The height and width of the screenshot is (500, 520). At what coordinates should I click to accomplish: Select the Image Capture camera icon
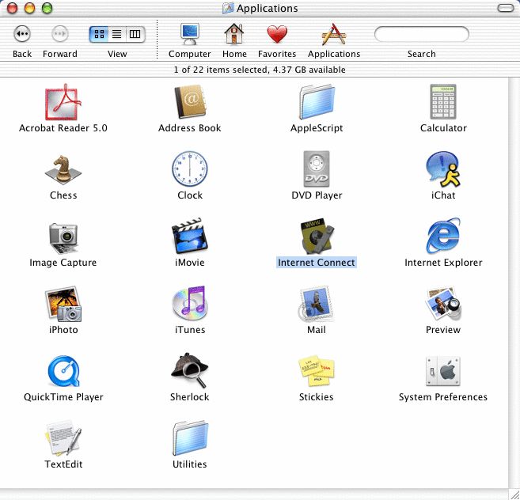[63, 237]
